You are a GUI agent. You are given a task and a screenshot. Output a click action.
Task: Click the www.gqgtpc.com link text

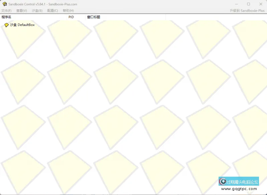(240, 188)
